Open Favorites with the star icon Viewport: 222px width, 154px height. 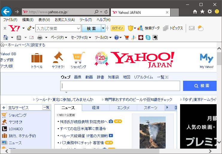[x=202, y=12]
